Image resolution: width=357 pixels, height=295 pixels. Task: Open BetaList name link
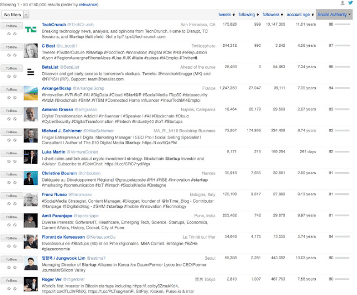pyautogui.click(x=50, y=67)
